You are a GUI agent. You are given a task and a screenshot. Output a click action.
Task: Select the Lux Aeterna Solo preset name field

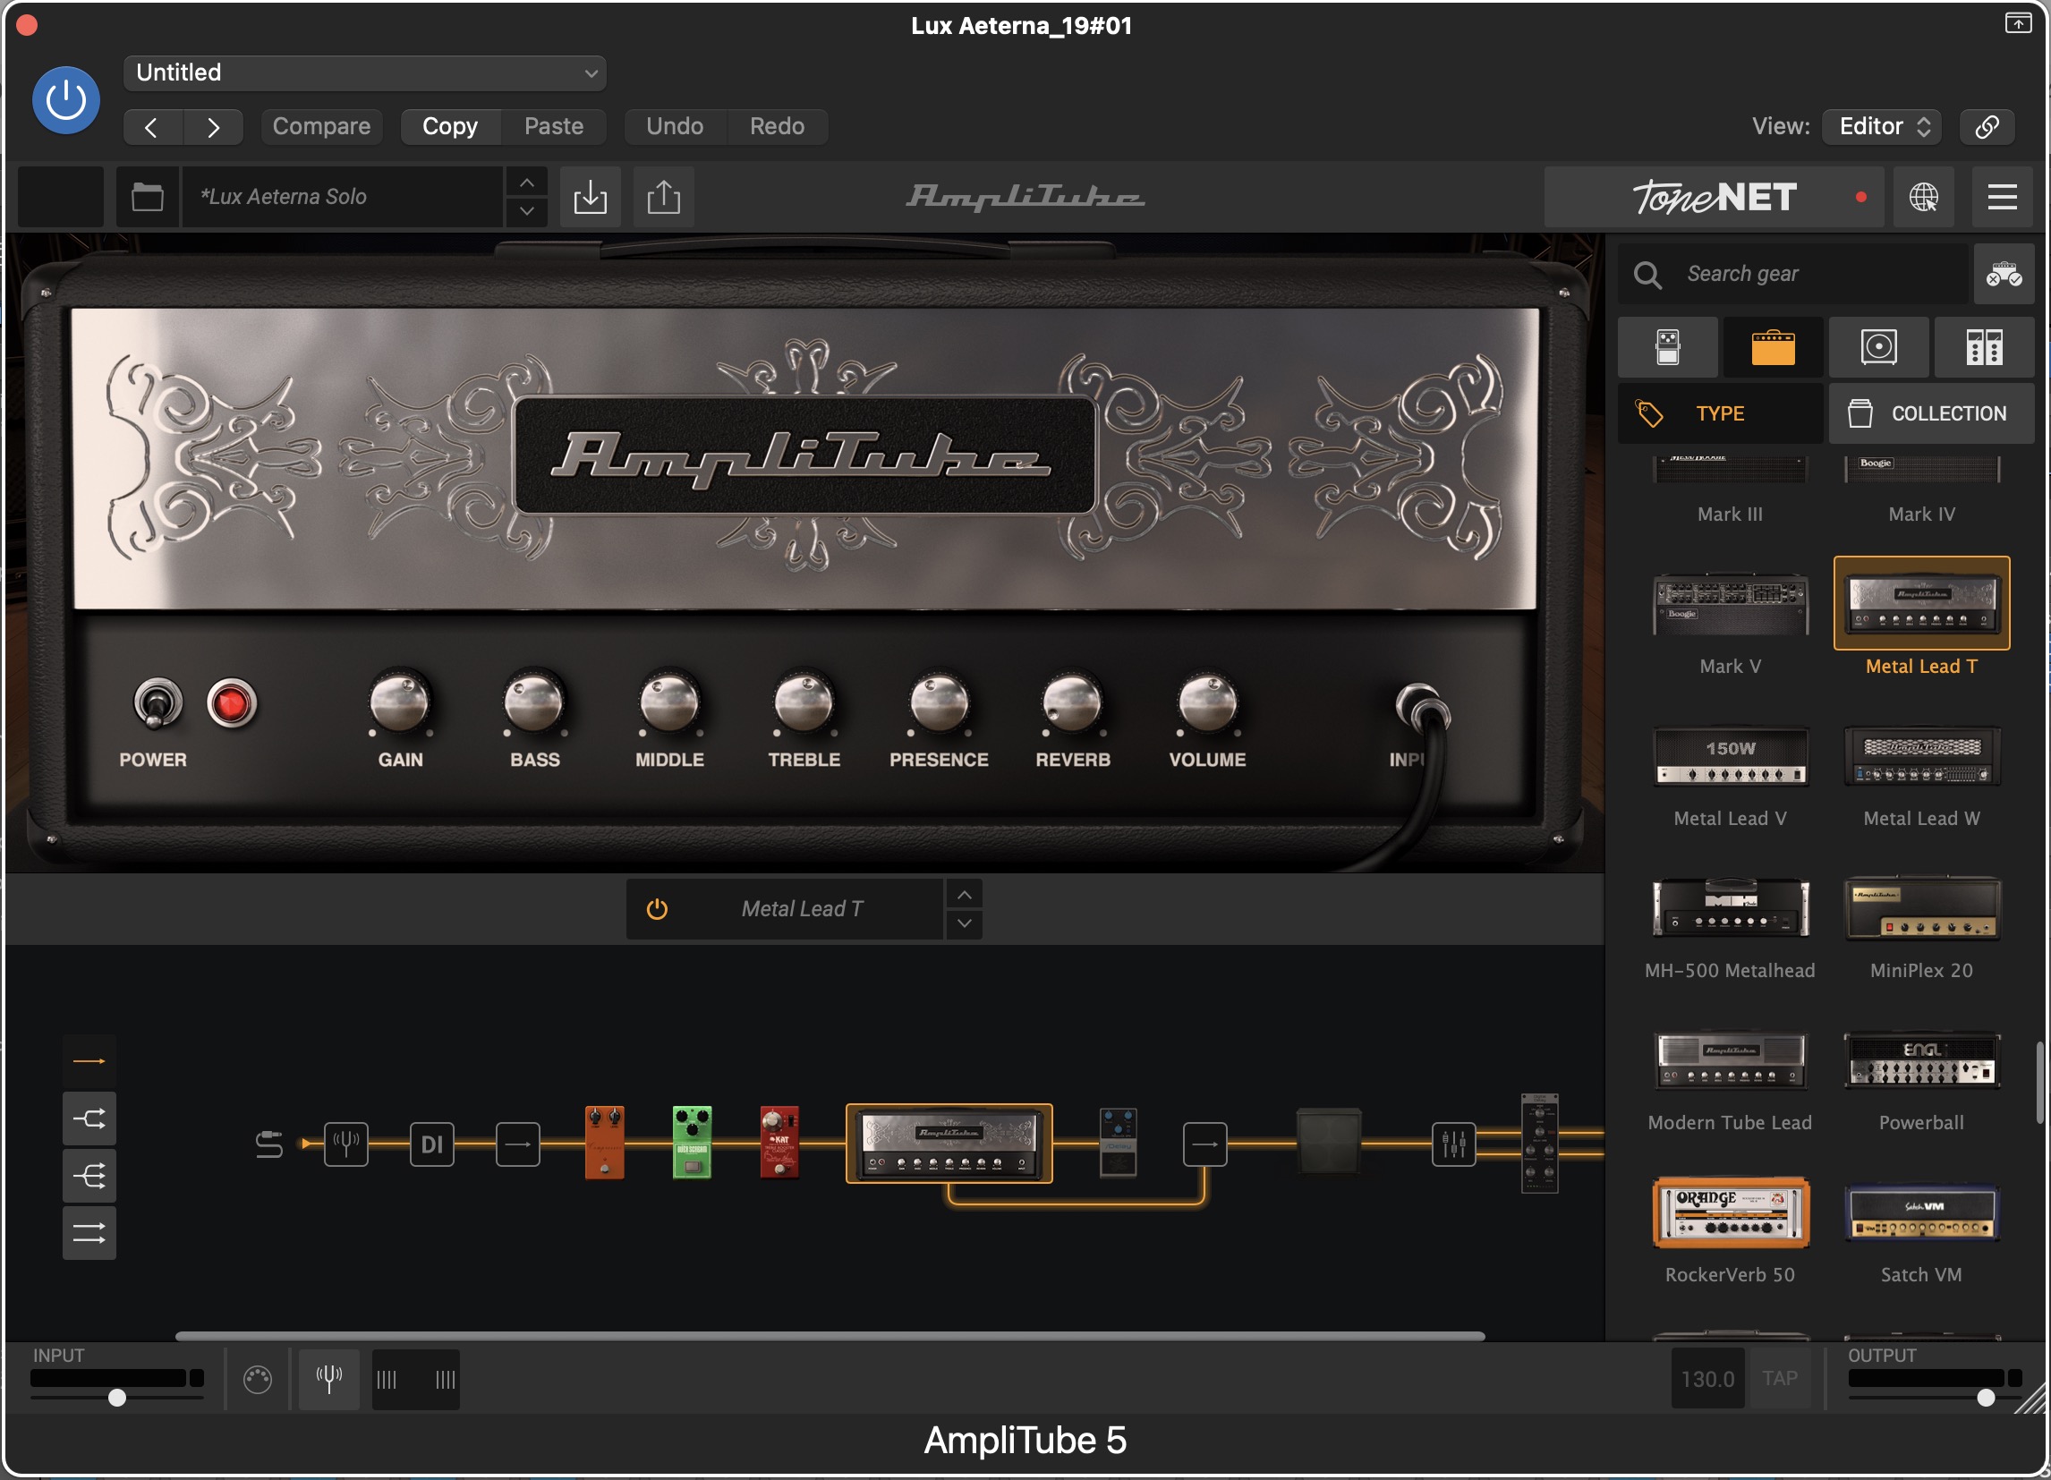(343, 196)
